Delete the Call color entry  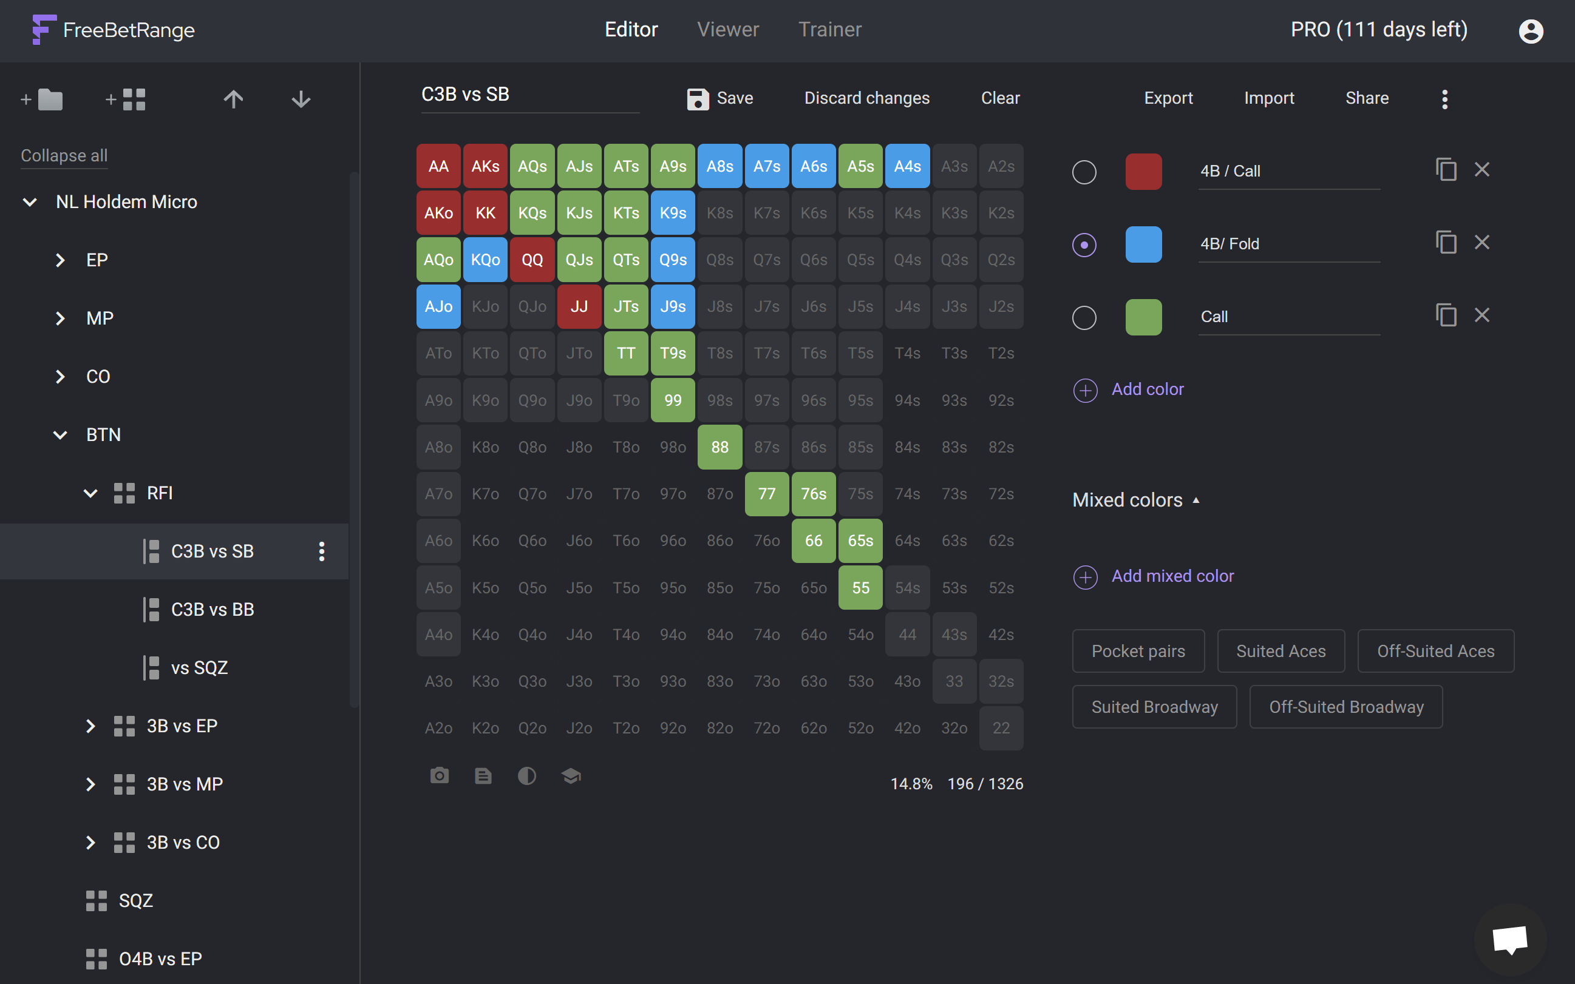[1482, 315]
